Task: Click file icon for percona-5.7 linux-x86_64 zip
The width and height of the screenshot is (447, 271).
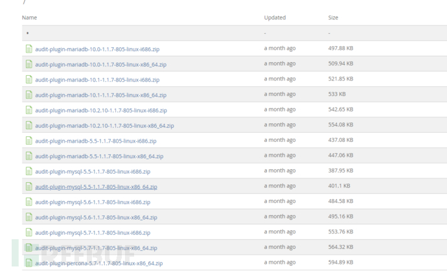Action: (x=29, y=263)
